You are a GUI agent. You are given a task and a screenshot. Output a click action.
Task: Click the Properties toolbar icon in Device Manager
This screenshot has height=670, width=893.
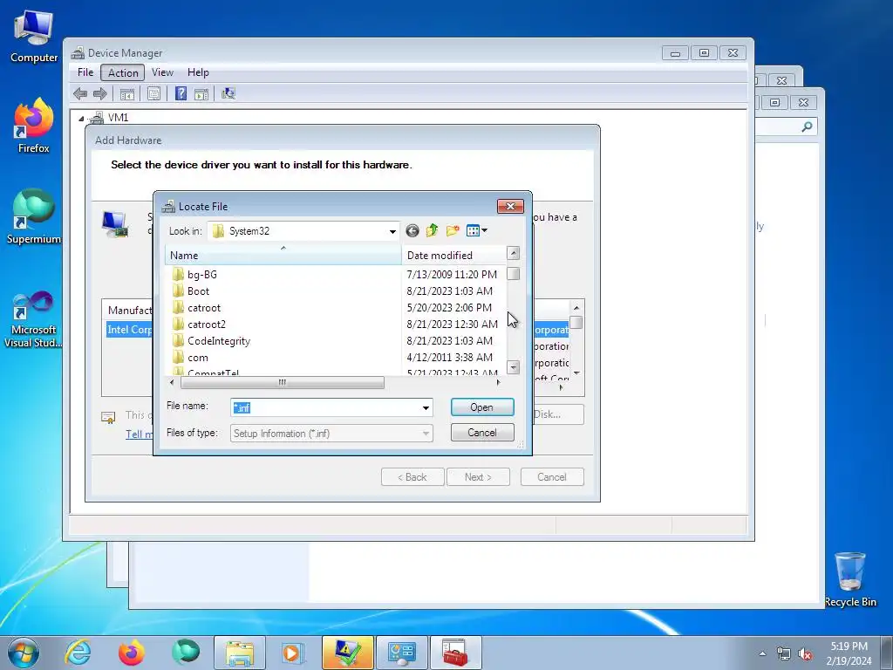coord(153,93)
